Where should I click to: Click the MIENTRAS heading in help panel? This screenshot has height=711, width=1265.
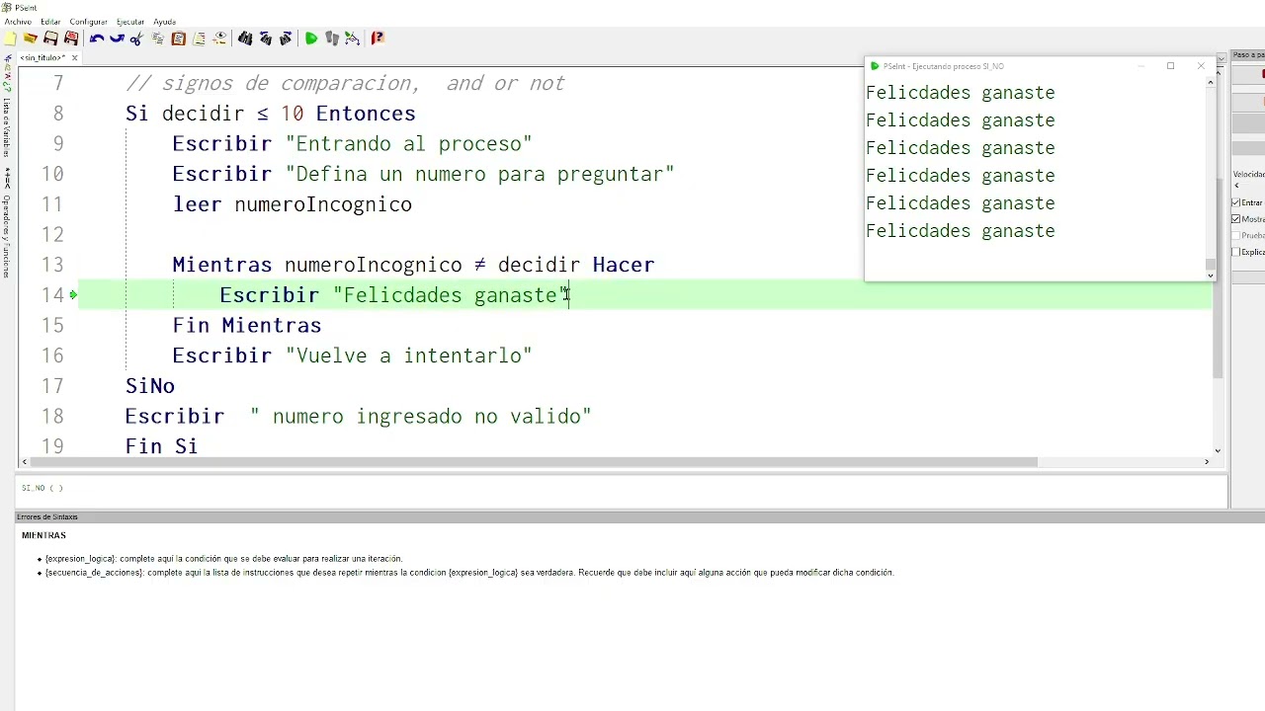coord(43,535)
